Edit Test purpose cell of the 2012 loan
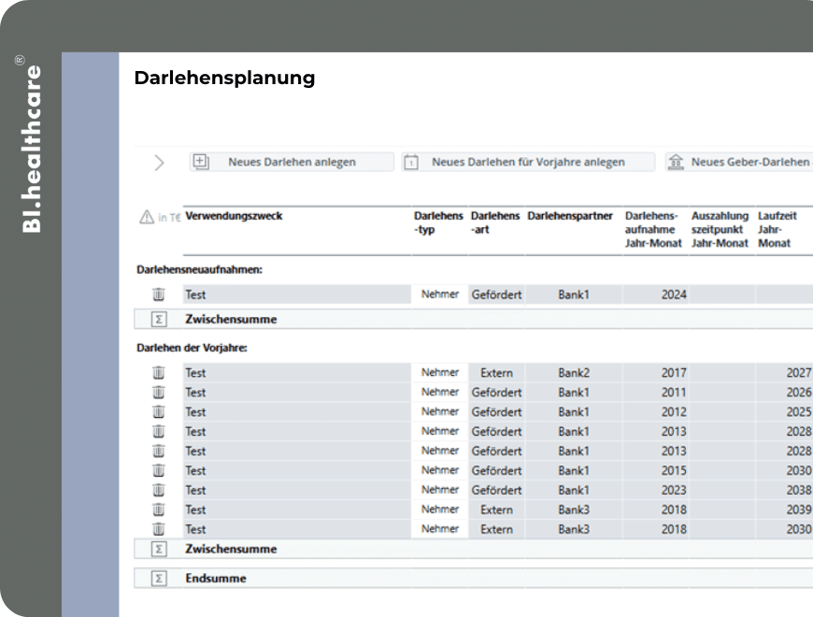The image size is (813, 617). [x=297, y=412]
